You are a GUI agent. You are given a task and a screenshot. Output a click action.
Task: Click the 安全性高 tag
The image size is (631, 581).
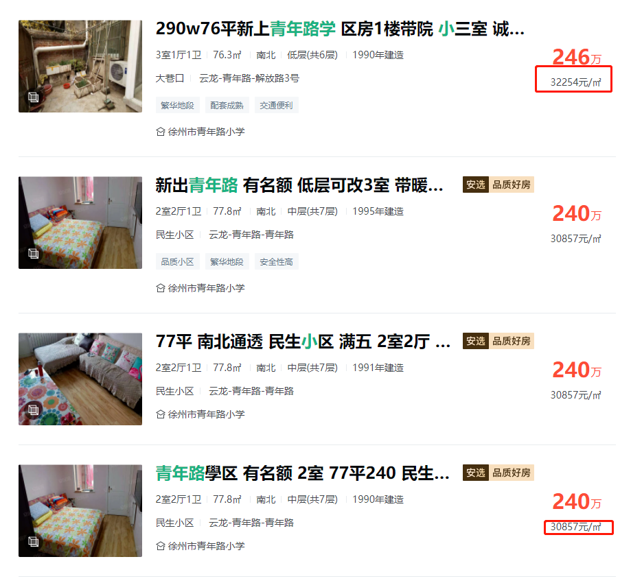pos(277,262)
